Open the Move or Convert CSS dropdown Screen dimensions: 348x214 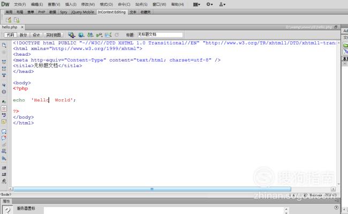tap(4, 158)
